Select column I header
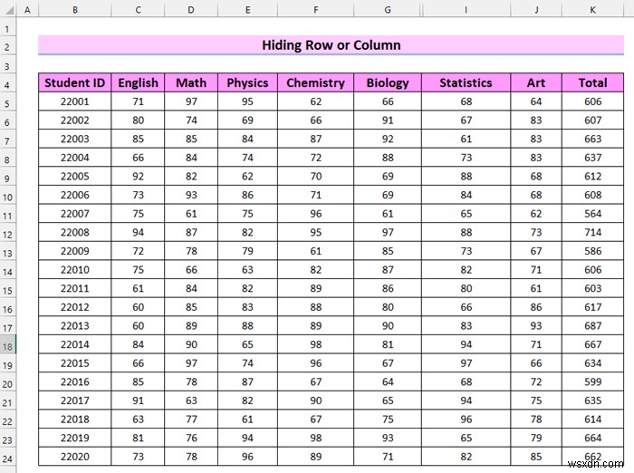Screen dimensions: 634x473 coord(466,10)
